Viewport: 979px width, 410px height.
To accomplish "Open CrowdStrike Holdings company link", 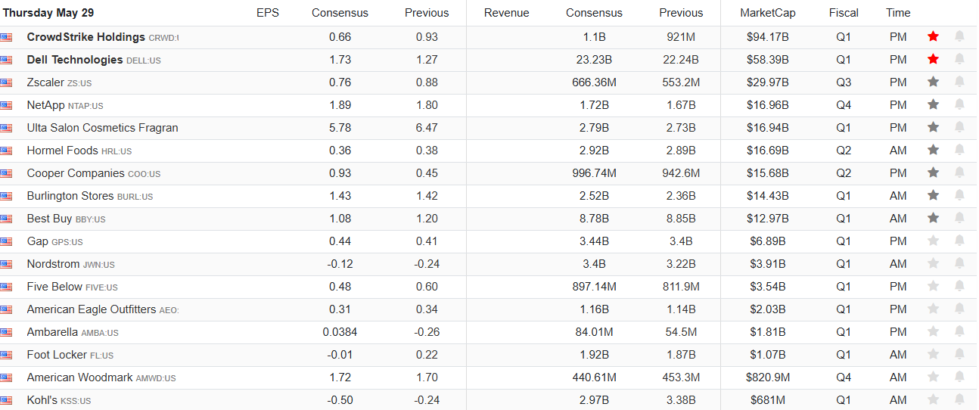I will (x=86, y=37).
